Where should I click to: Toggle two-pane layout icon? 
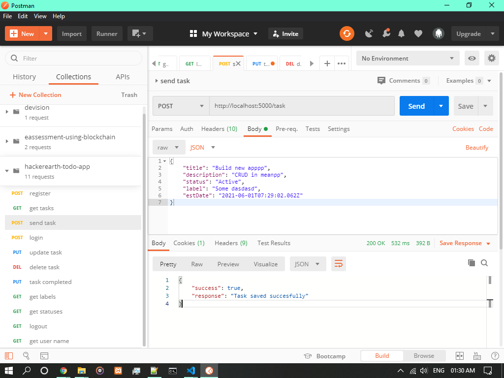pyautogui.click(x=460, y=356)
